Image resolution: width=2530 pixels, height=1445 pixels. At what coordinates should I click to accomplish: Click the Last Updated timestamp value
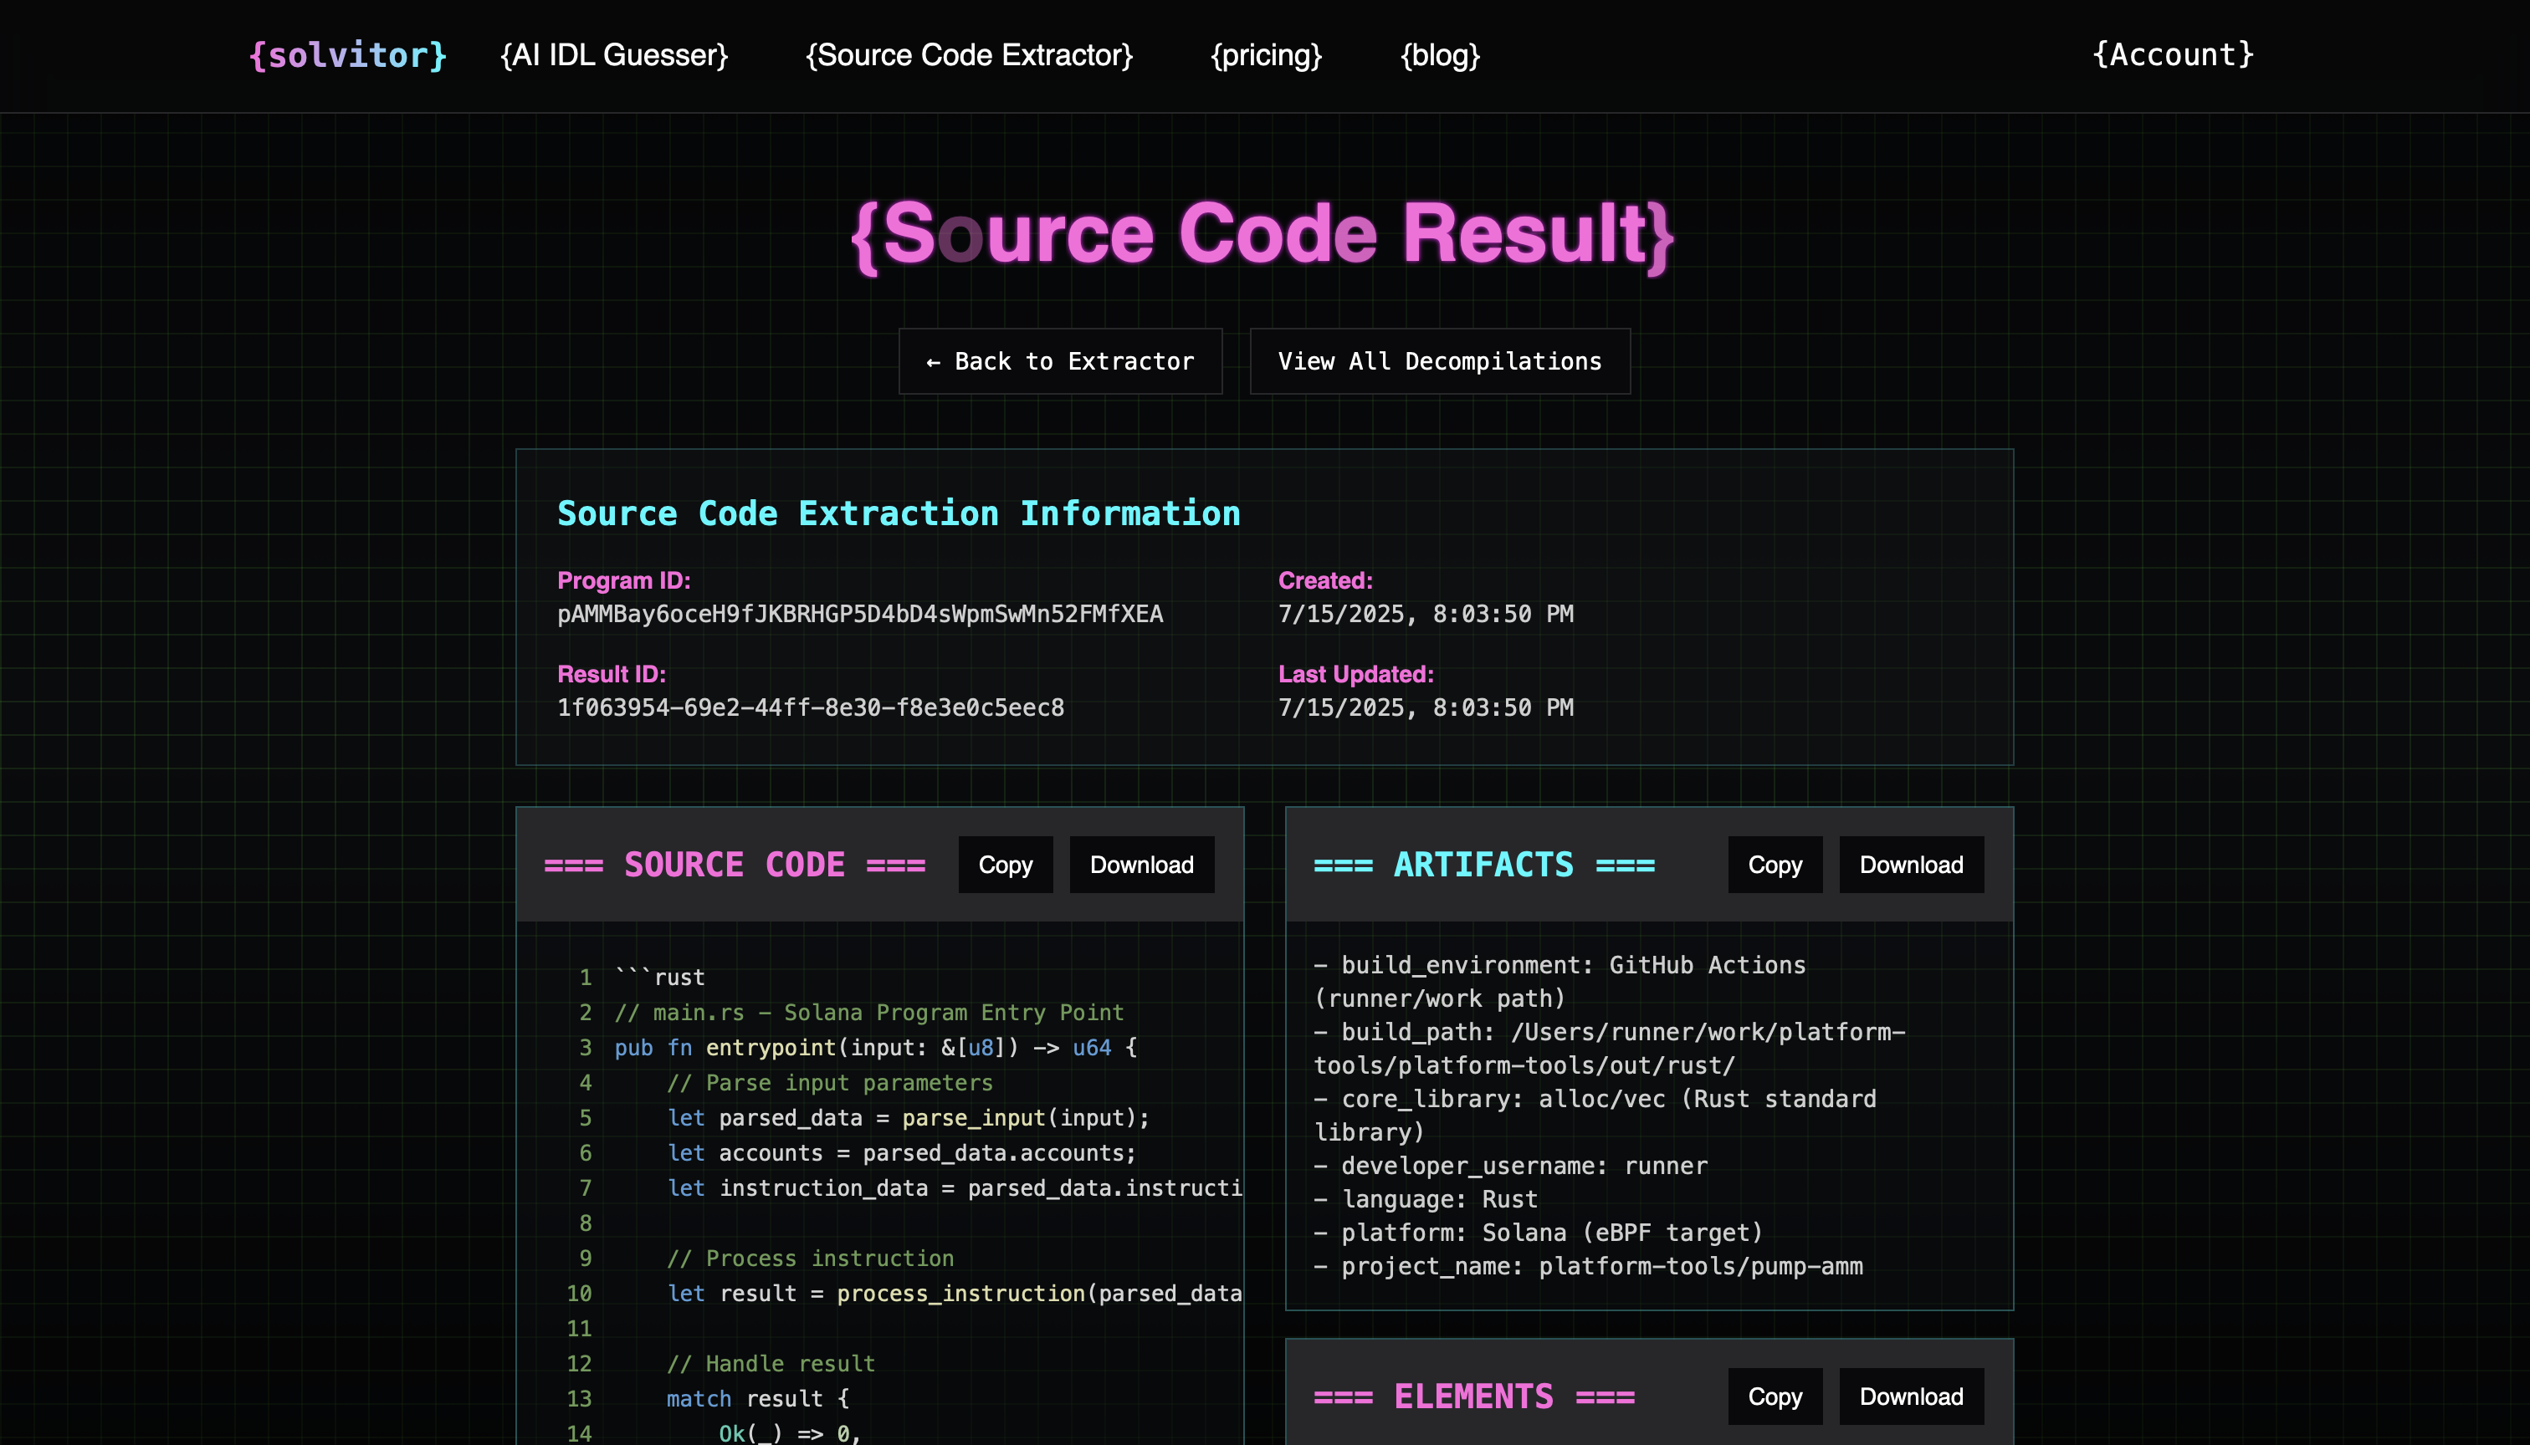coord(1426,707)
